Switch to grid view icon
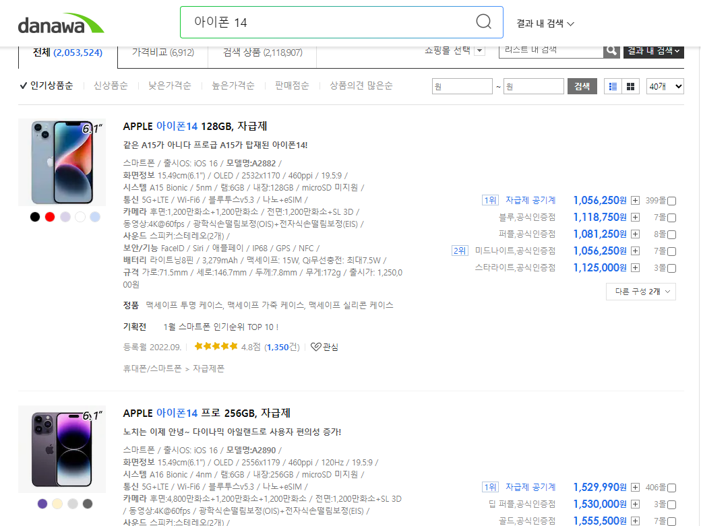701x526 pixels. pyautogui.click(x=630, y=86)
